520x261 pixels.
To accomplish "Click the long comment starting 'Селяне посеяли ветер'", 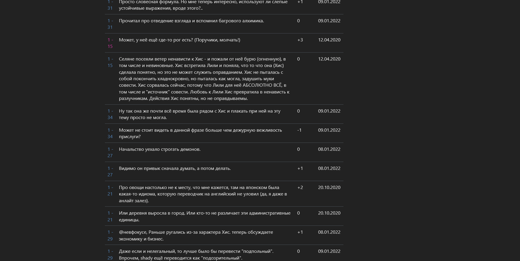I will [x=204, y=78].
